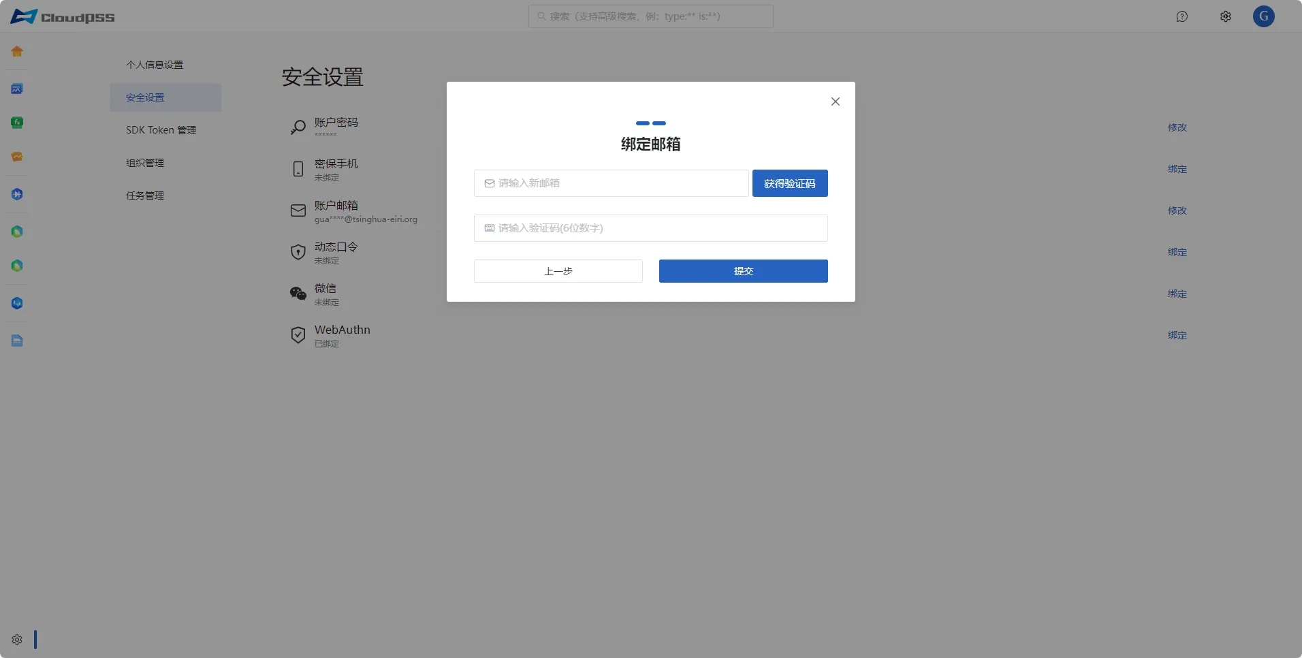Click the 绑定邮箱 dialog title
This screenshot has height=658, width=1302.
click(x=651, y=144)
